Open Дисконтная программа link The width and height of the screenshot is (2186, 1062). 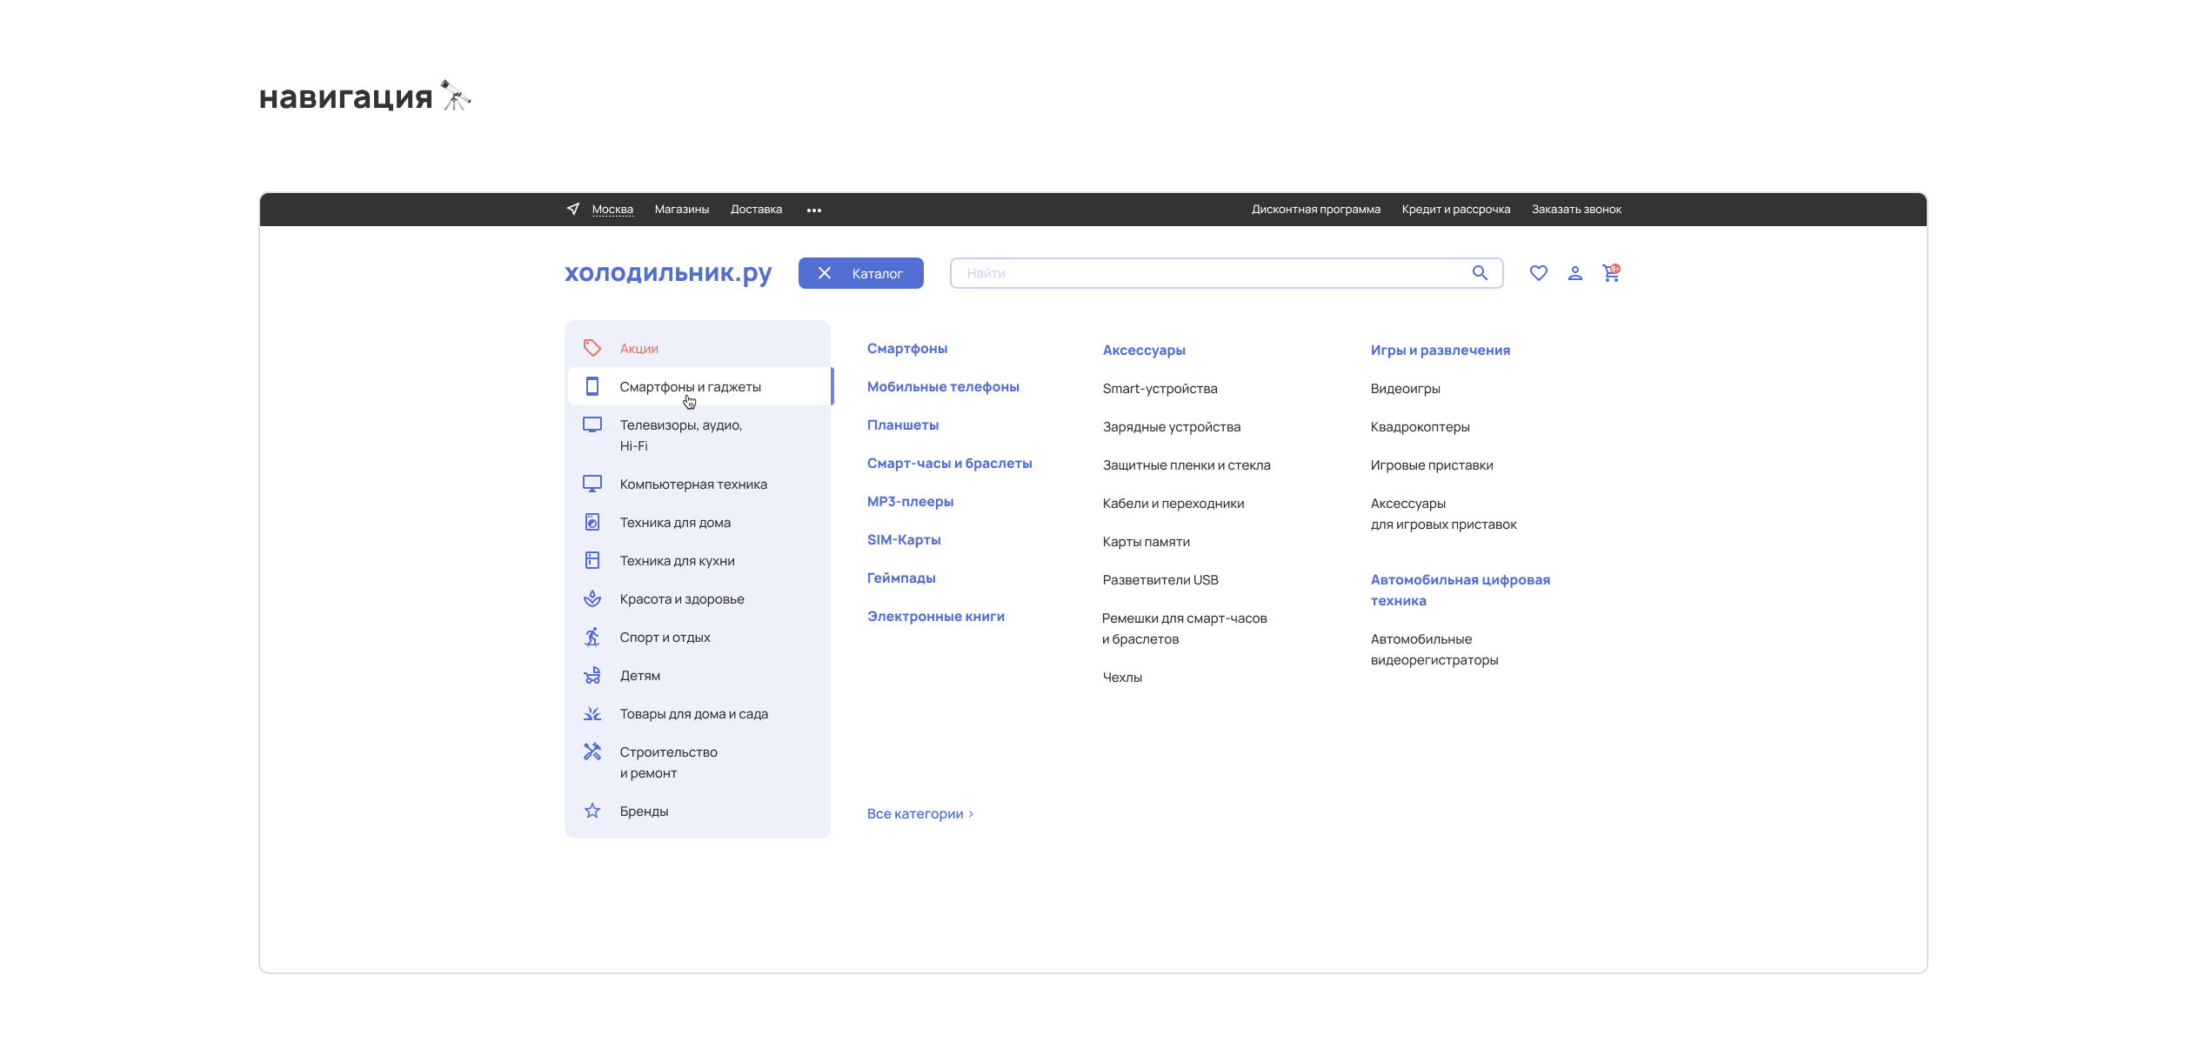[1316, 210]
